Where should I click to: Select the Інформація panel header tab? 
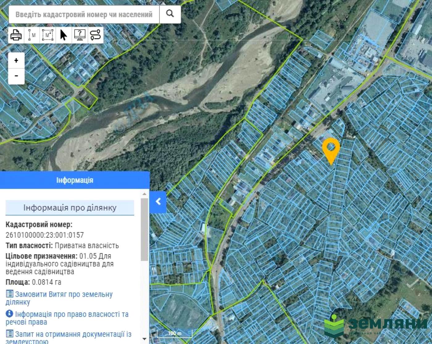[75, 180]
